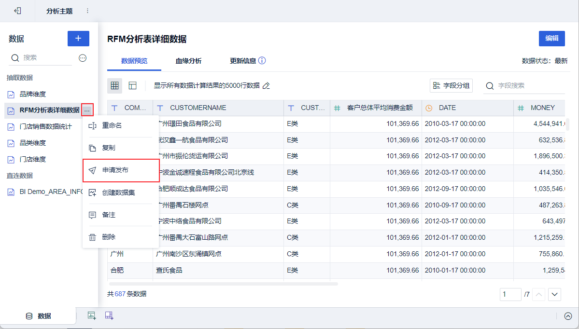Screen dimensions: 579x329
Task: Click the page number input box
Action: click(x=510, y=294)
